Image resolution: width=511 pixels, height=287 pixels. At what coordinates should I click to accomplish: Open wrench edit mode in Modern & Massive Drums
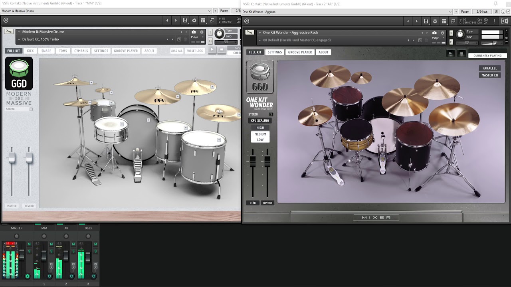(x=8, y=32)
